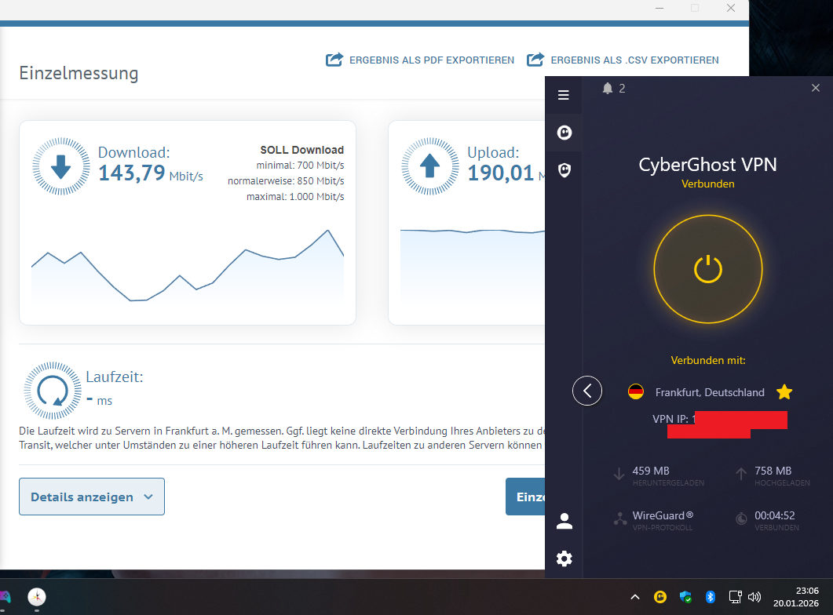This screenshot has height=615, width=833.
Task: Open Bluetooth tray icon
Action: (x=711, y=597)
